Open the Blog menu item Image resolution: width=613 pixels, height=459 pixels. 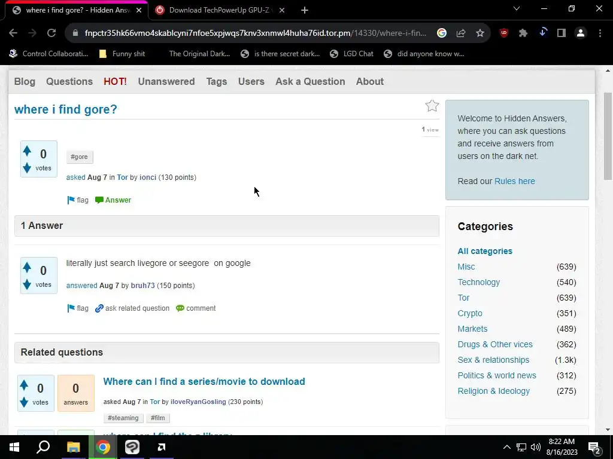tap(25, 81)
